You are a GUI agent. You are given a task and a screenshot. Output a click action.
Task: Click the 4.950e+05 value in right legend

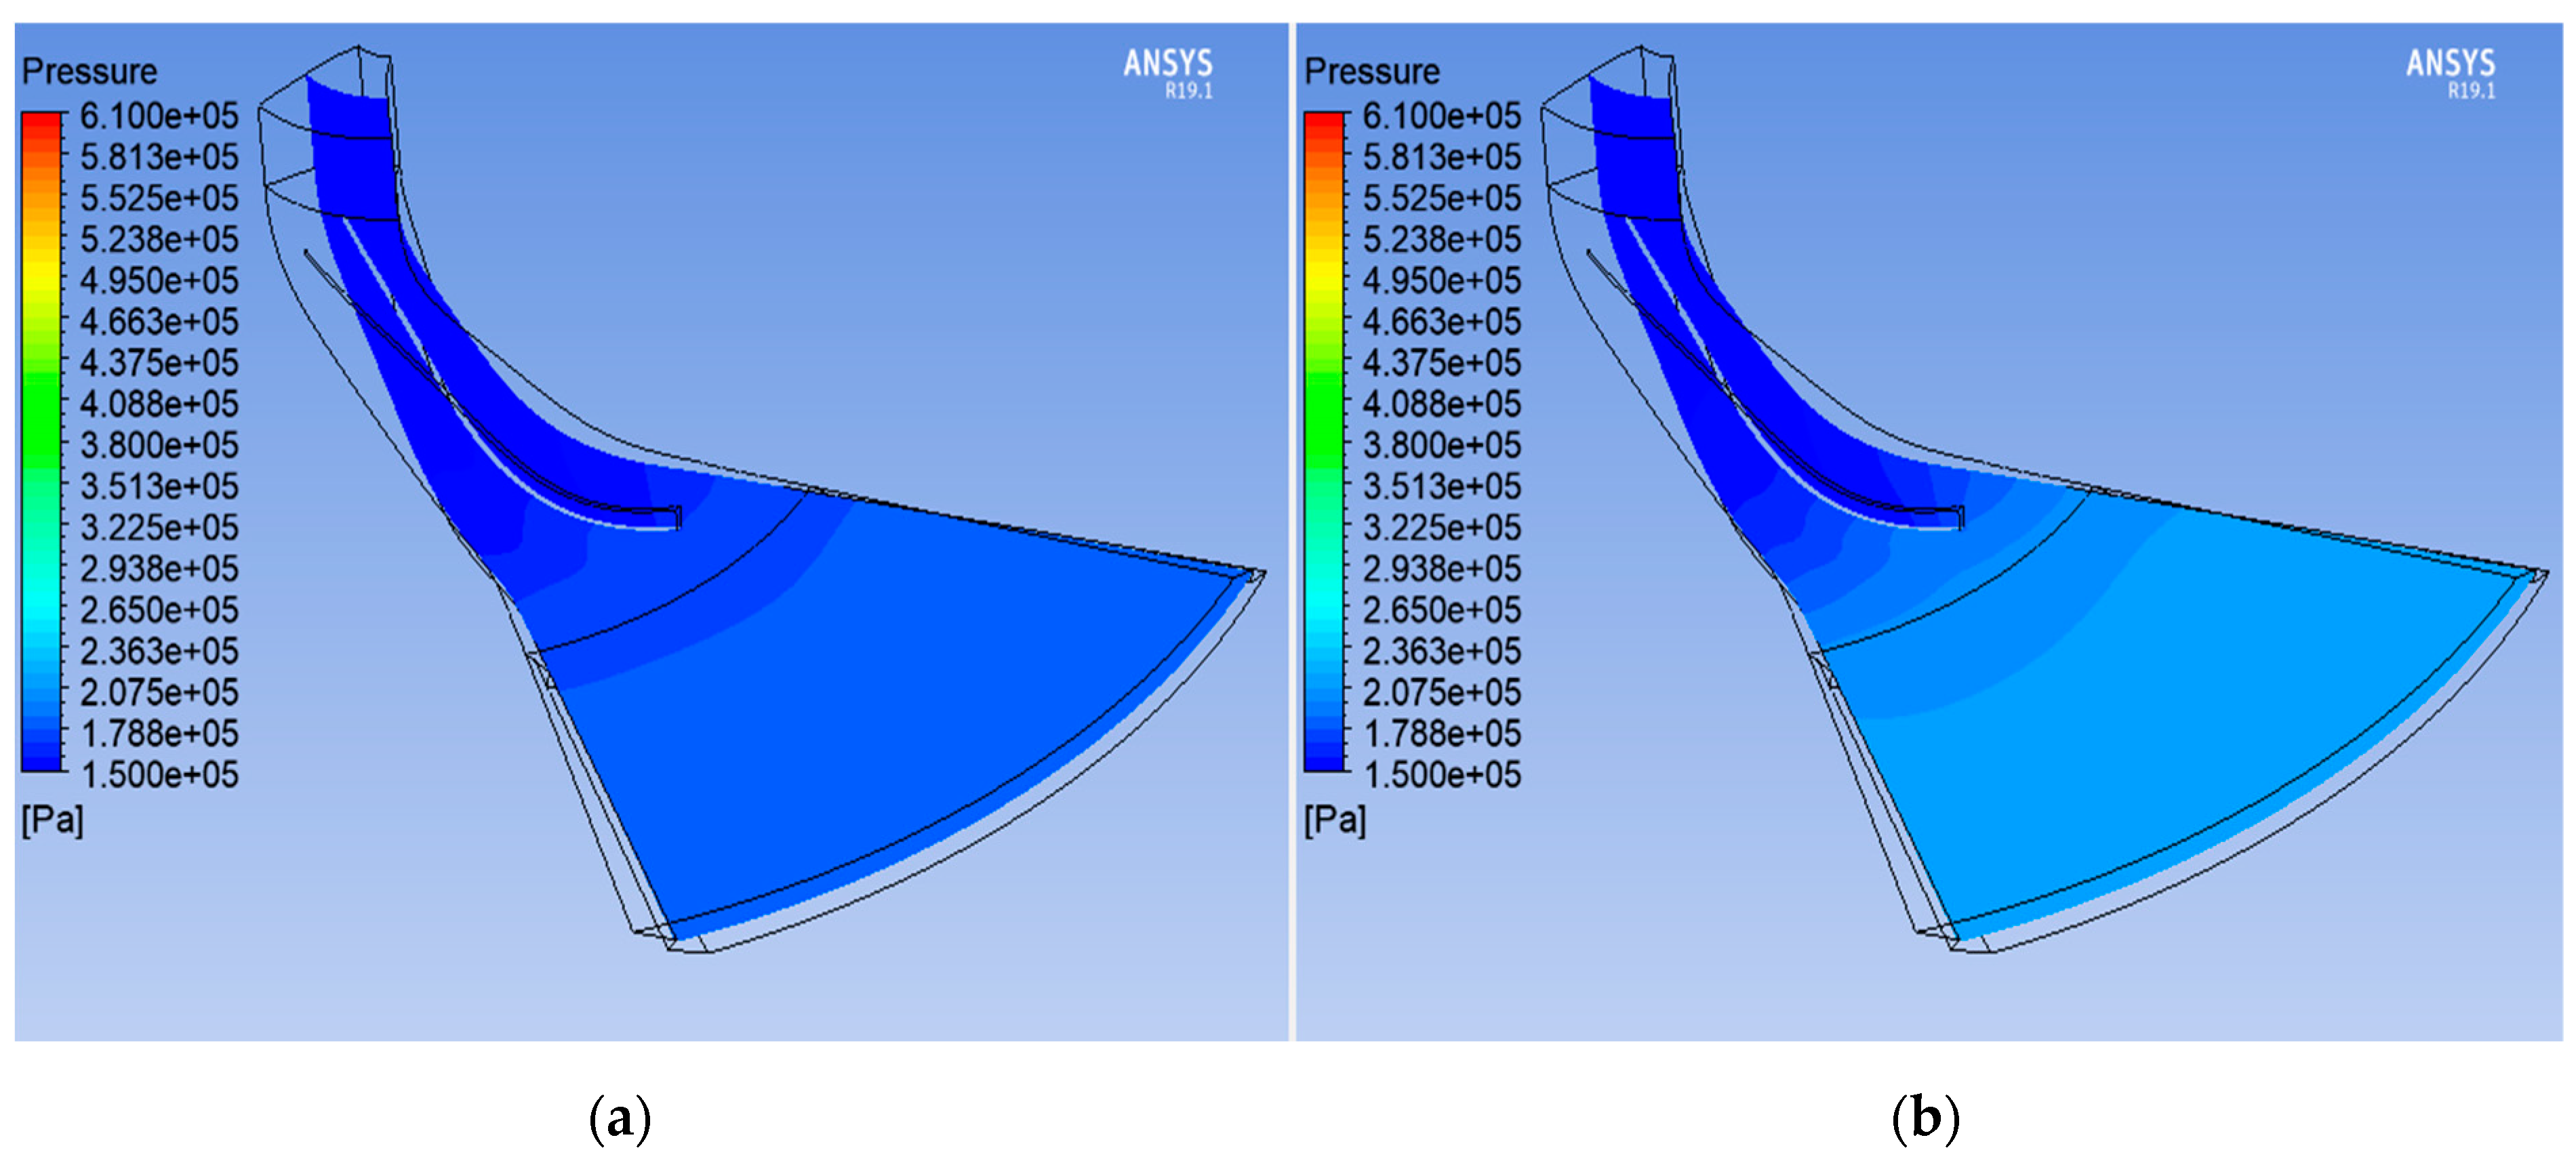tap(1442, 281)
